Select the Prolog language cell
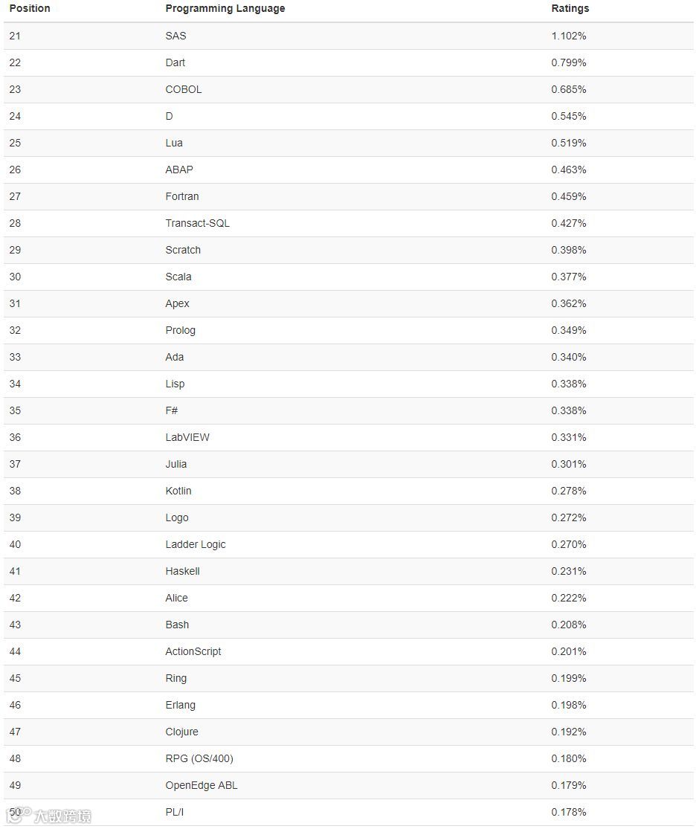Screen dimensions: 696x829 coord(181,330)
